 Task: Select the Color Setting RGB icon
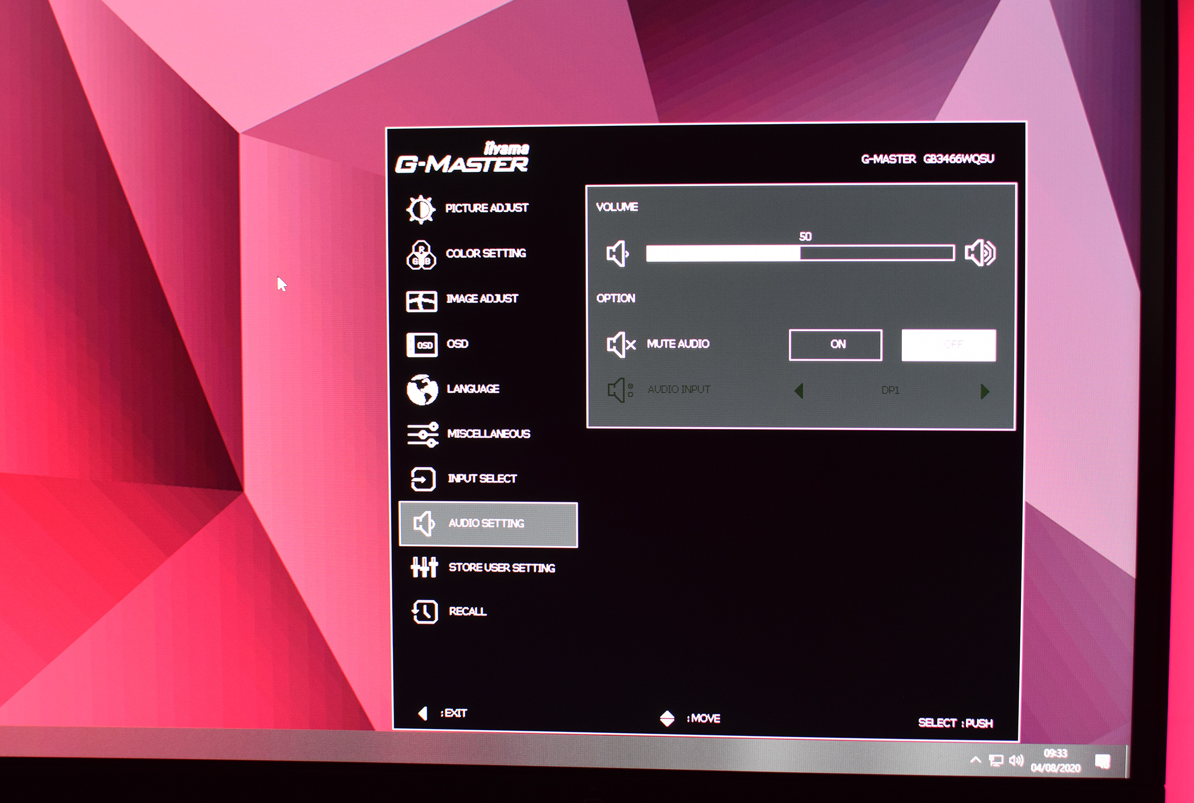(420, 255)
